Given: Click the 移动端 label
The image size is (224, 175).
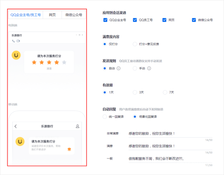Looking at the screenshot, I should click(13, 104).
